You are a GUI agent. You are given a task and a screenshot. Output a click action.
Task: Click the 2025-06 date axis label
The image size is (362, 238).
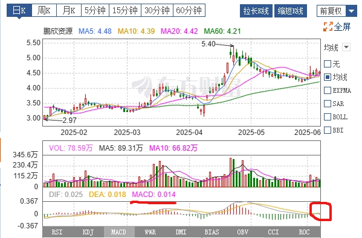(x=308, y=133)
